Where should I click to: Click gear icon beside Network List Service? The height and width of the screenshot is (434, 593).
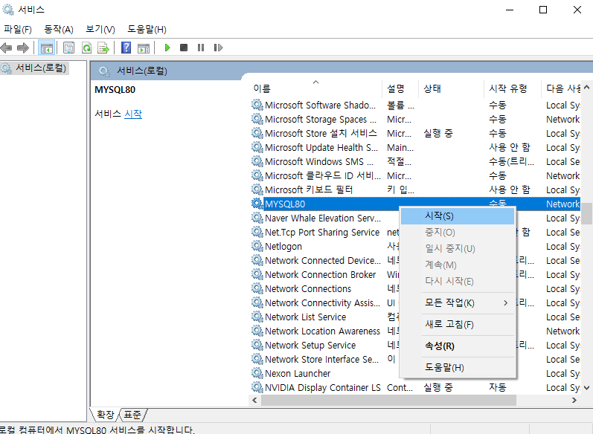[x=257, y=317]
